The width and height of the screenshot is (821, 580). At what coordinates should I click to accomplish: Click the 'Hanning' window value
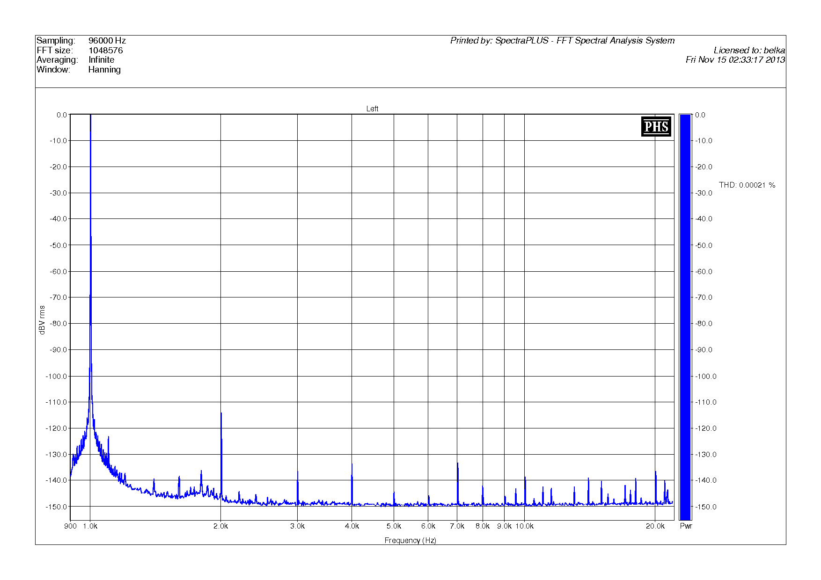pos(104,70)
